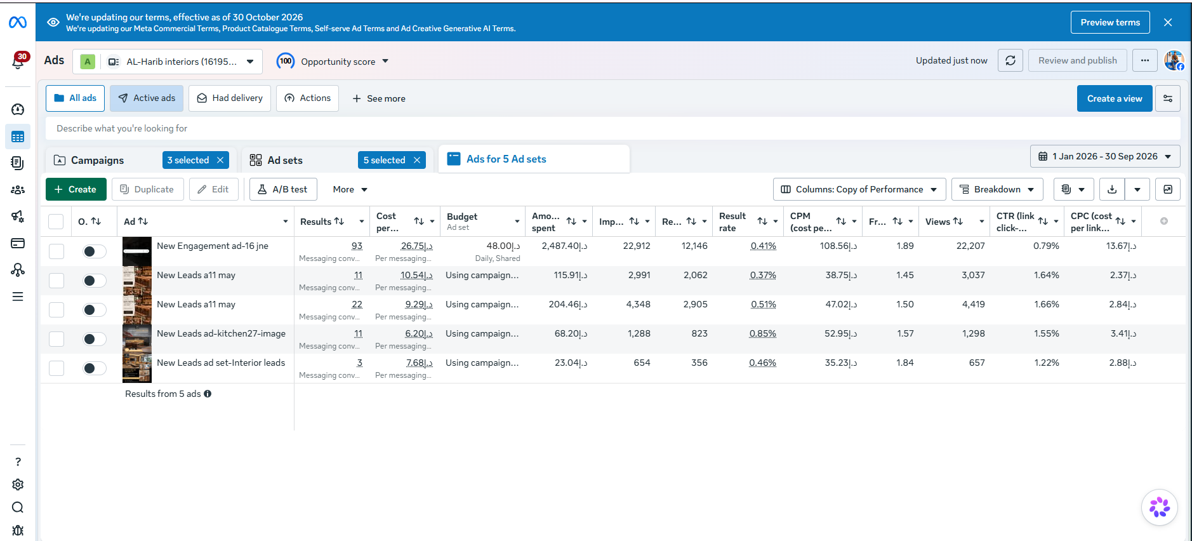
Task: Open the charts panel icon
Action: point(1168,189)
